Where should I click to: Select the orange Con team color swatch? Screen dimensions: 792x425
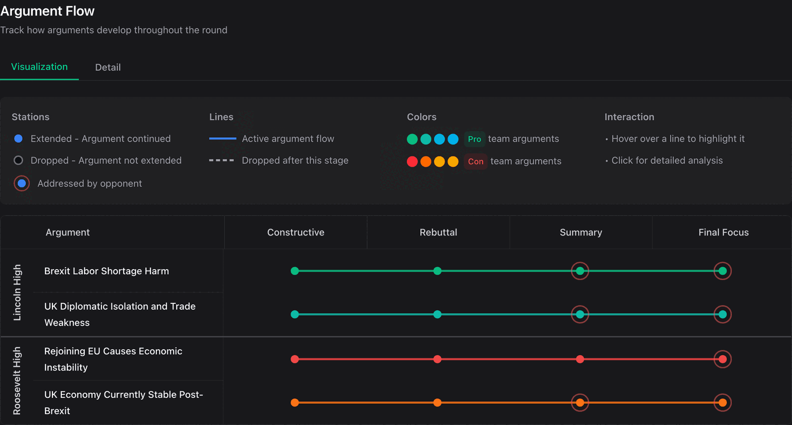point(426,161)
